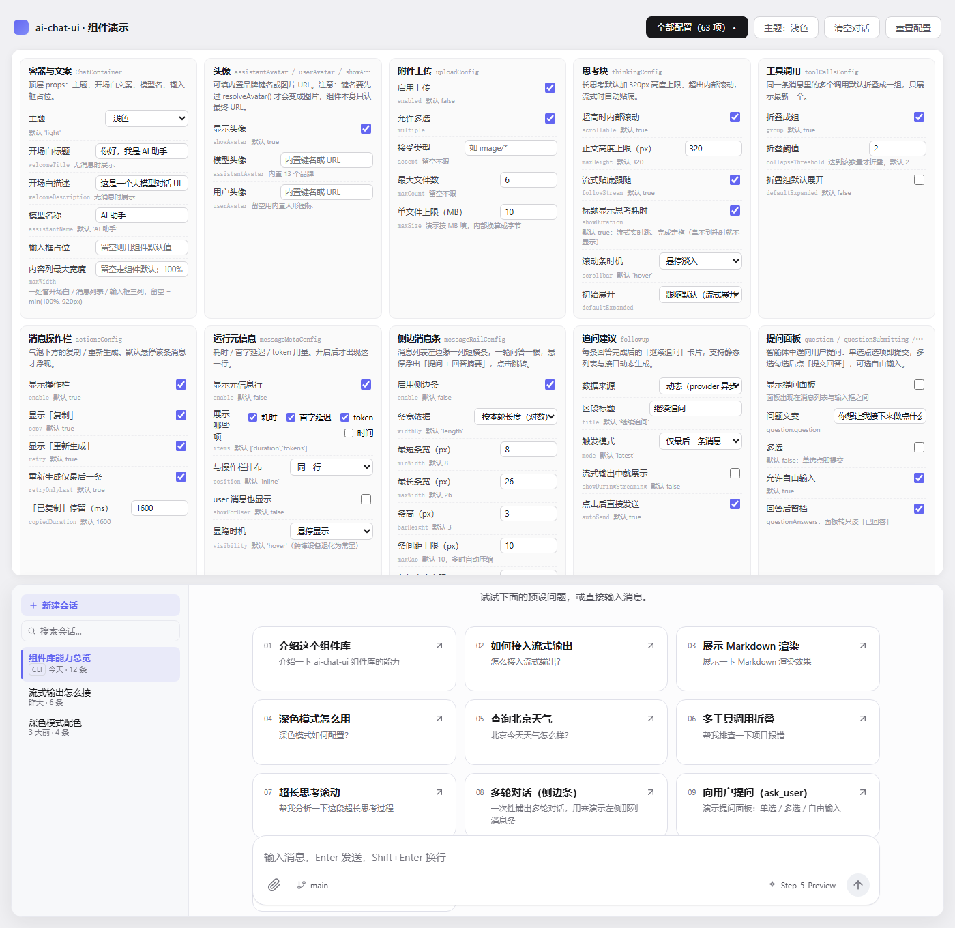Click 「已复制」停留 input with 1600
This screenshot has width=955, height=928.
pyautogui.click(x=160, y=508)
